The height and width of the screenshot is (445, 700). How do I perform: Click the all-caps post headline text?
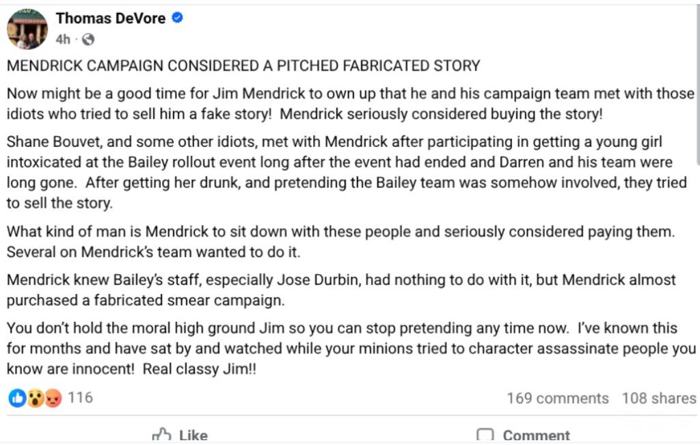pos(243,66)
